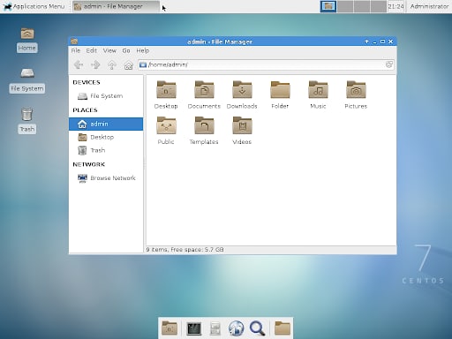Launch web browser from dock
The image size is (452, 339).
pos(237,328)
